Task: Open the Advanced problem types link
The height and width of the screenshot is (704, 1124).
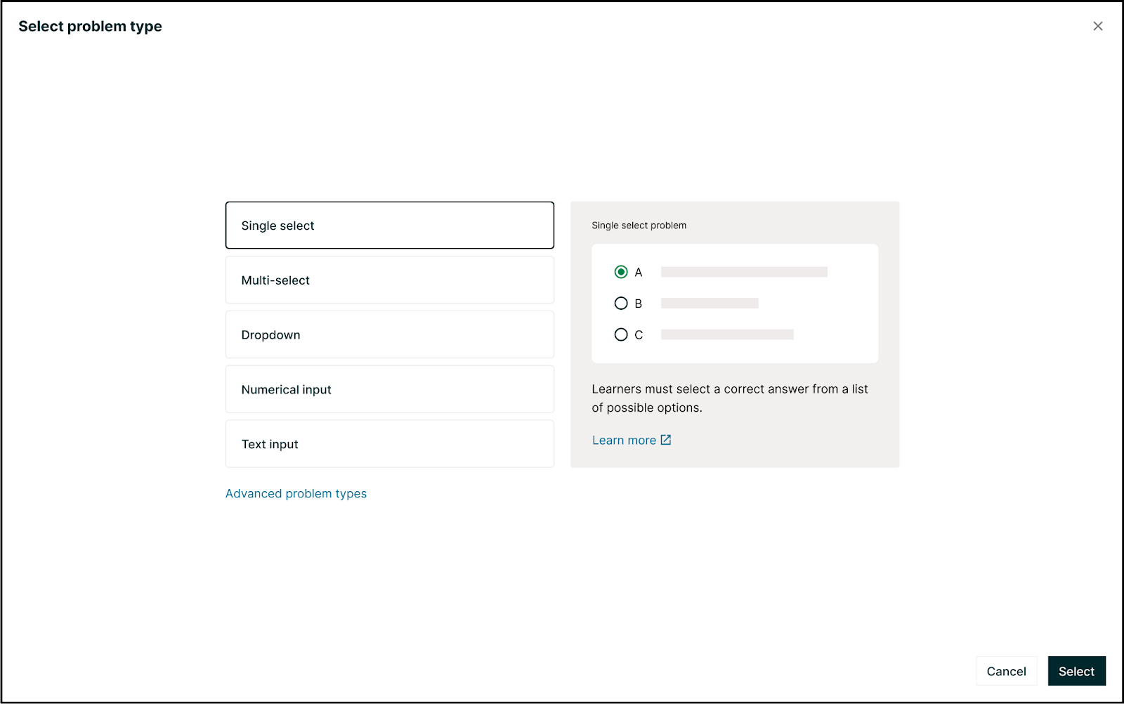Action: [296, 494]
